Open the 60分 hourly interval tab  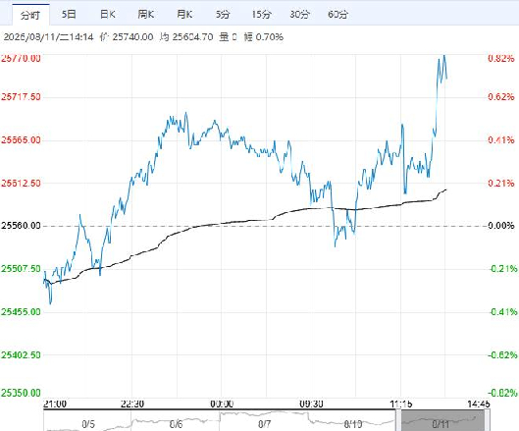point(337,15)
